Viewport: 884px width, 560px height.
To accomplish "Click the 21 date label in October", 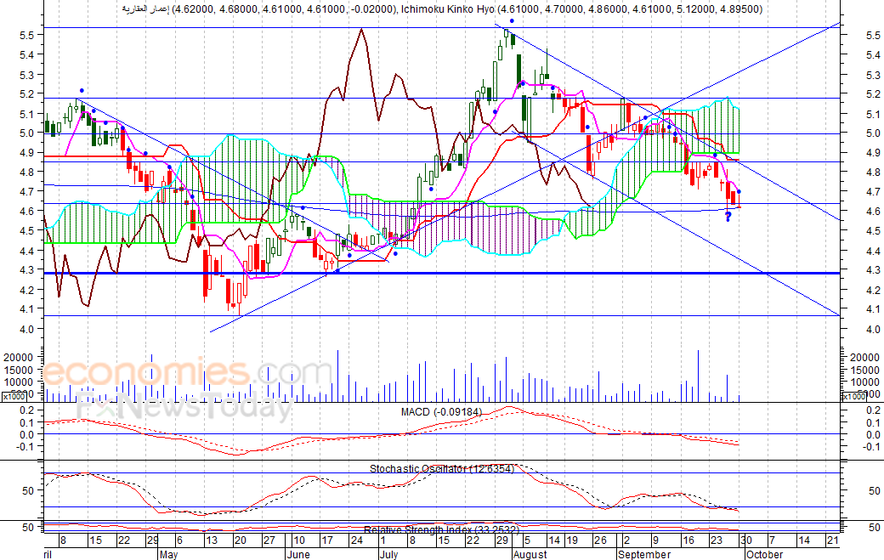I will (833, 540).
